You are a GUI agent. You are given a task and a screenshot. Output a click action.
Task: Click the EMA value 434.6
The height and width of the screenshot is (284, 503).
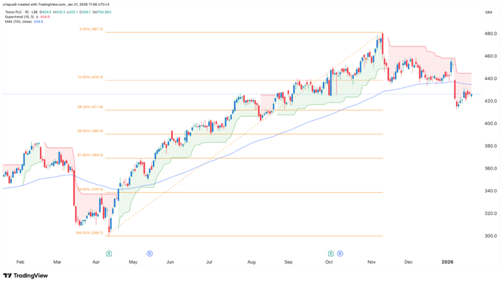tap(39, 22)
